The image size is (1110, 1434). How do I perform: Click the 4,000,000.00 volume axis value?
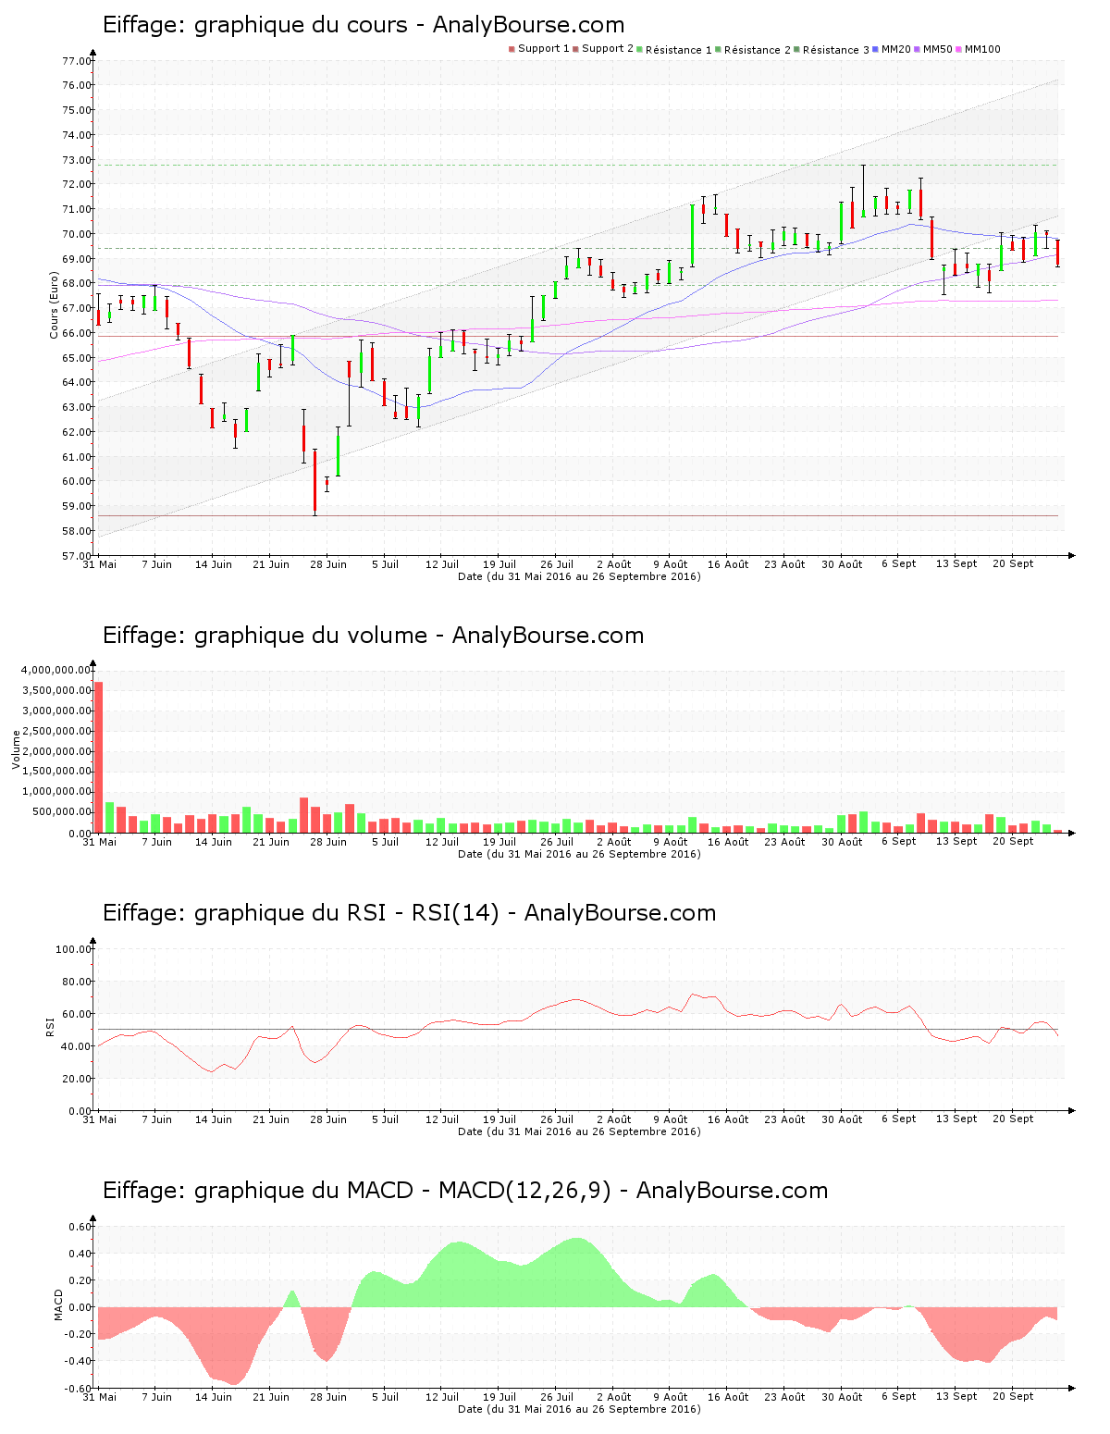(x=55, y=670)
